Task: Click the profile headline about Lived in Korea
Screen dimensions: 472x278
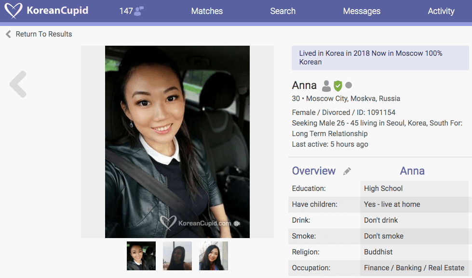Action: pos(380,58)
